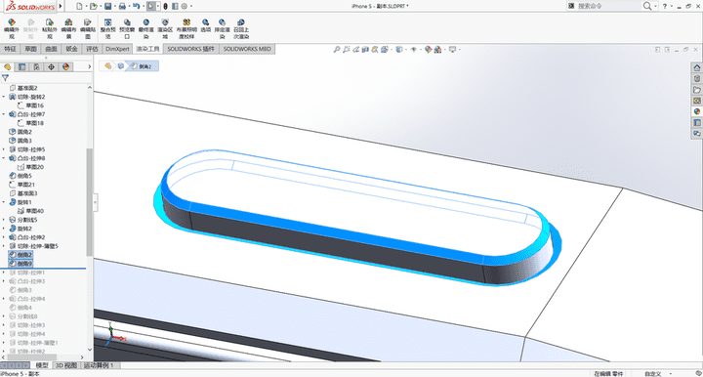The image size is (703, 377).
Task: Collapse the 切除-旋转2 tree node
Action: (x=4, y=97)
